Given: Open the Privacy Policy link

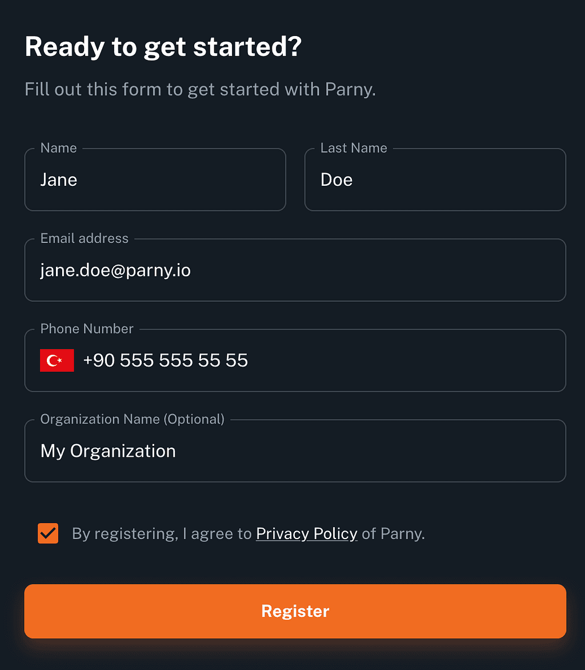Looking at the screenshot, I should click(x=307, y=534).
